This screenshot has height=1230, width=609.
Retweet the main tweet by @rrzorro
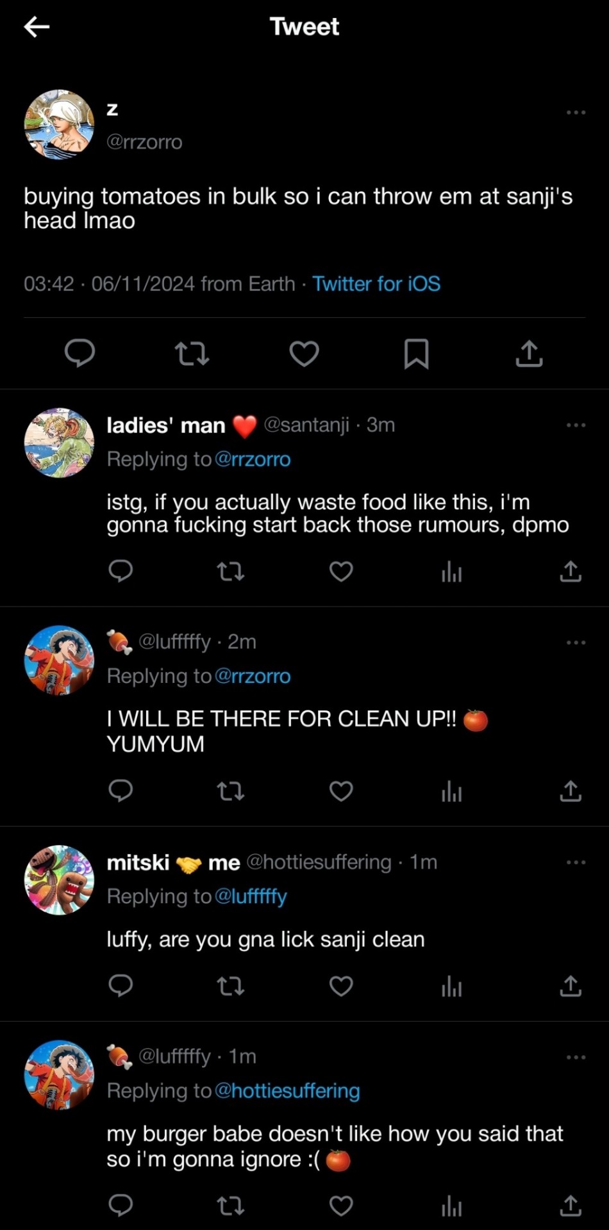pos(192,354)
